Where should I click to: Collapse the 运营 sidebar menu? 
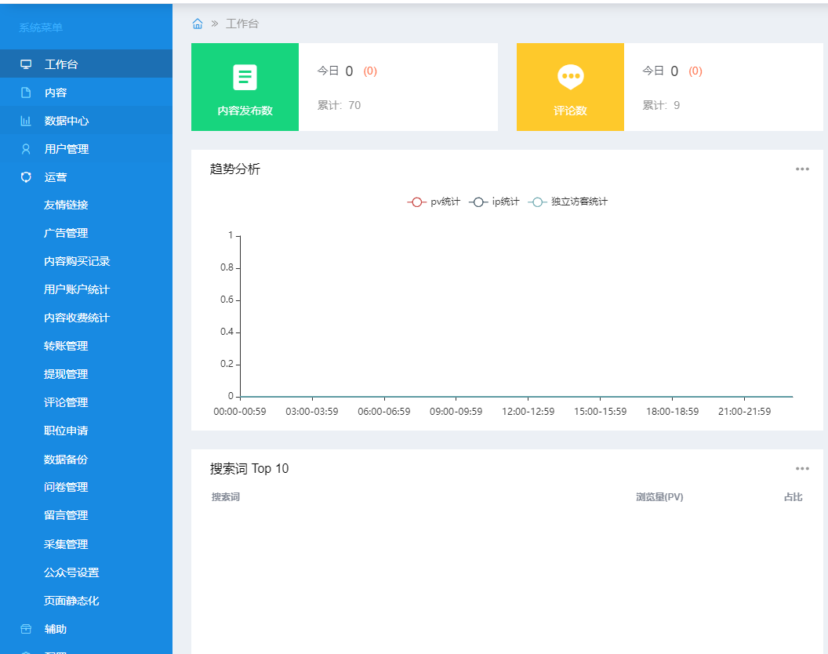[x=55, y=177]
